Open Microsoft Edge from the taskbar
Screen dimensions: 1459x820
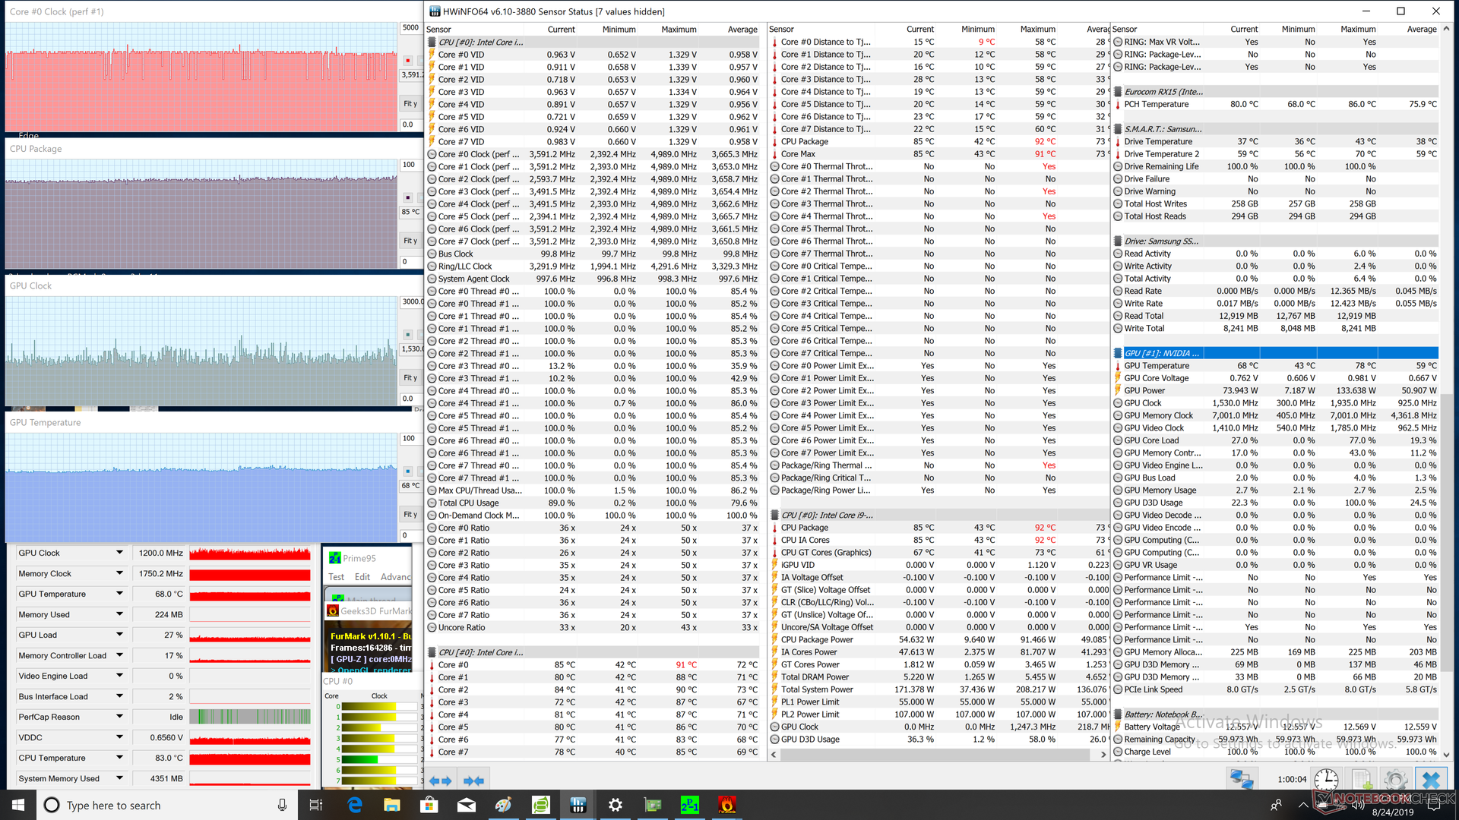coord(354,805)
